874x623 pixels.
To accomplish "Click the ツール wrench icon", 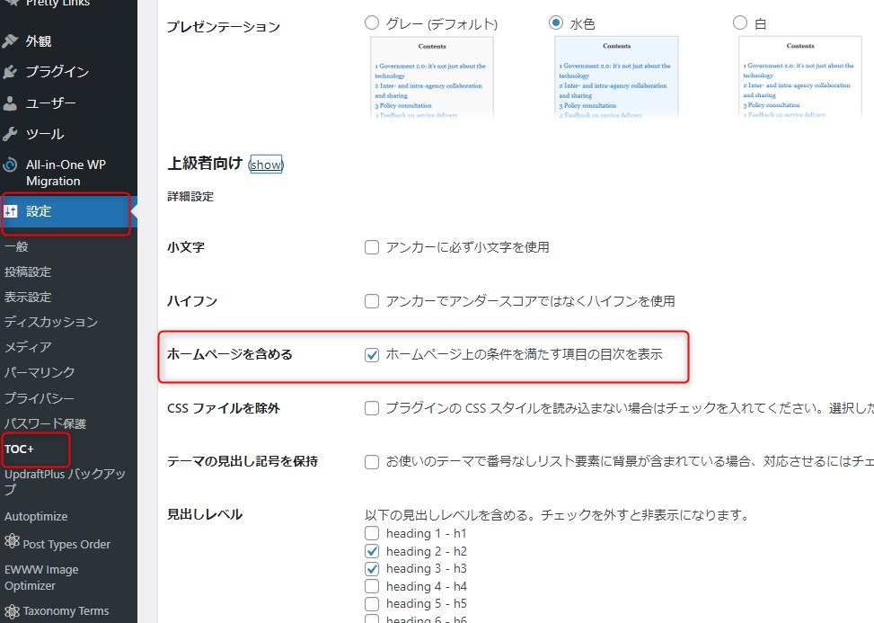I will (x=10, y=134).
